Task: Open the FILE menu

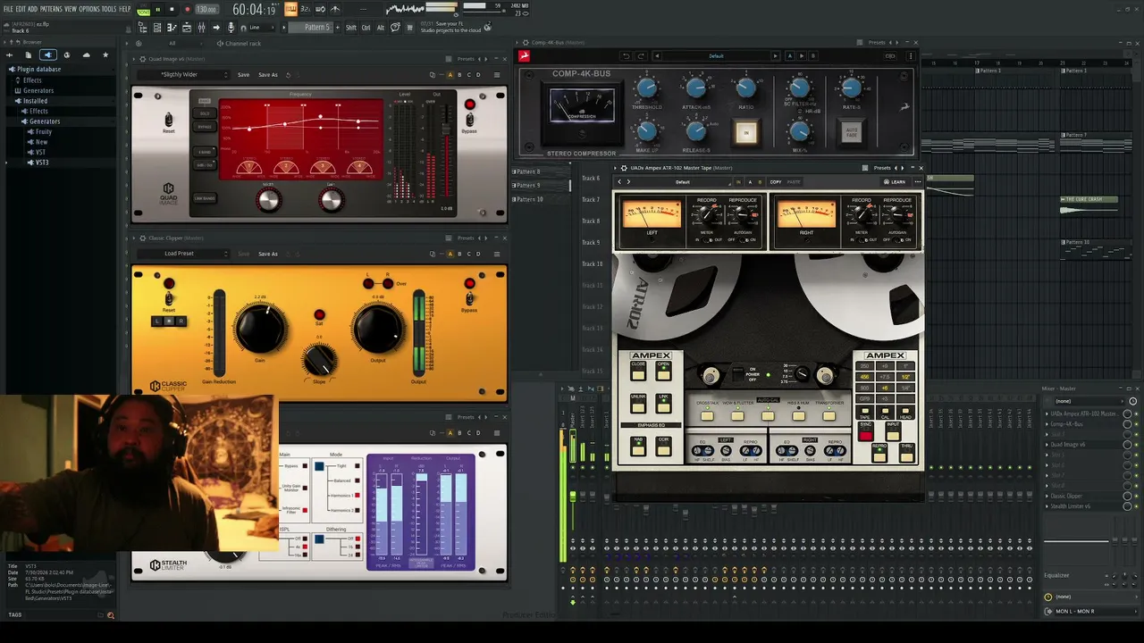Action: pyautogui.click(x=8, y=9)
